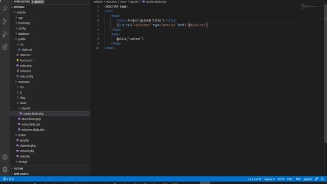Change end of line sequence CRLF
This screenshot has height=184, width=327.
(290, 179)
